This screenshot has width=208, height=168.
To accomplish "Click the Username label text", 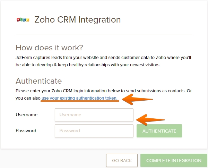I will [26, 115].
